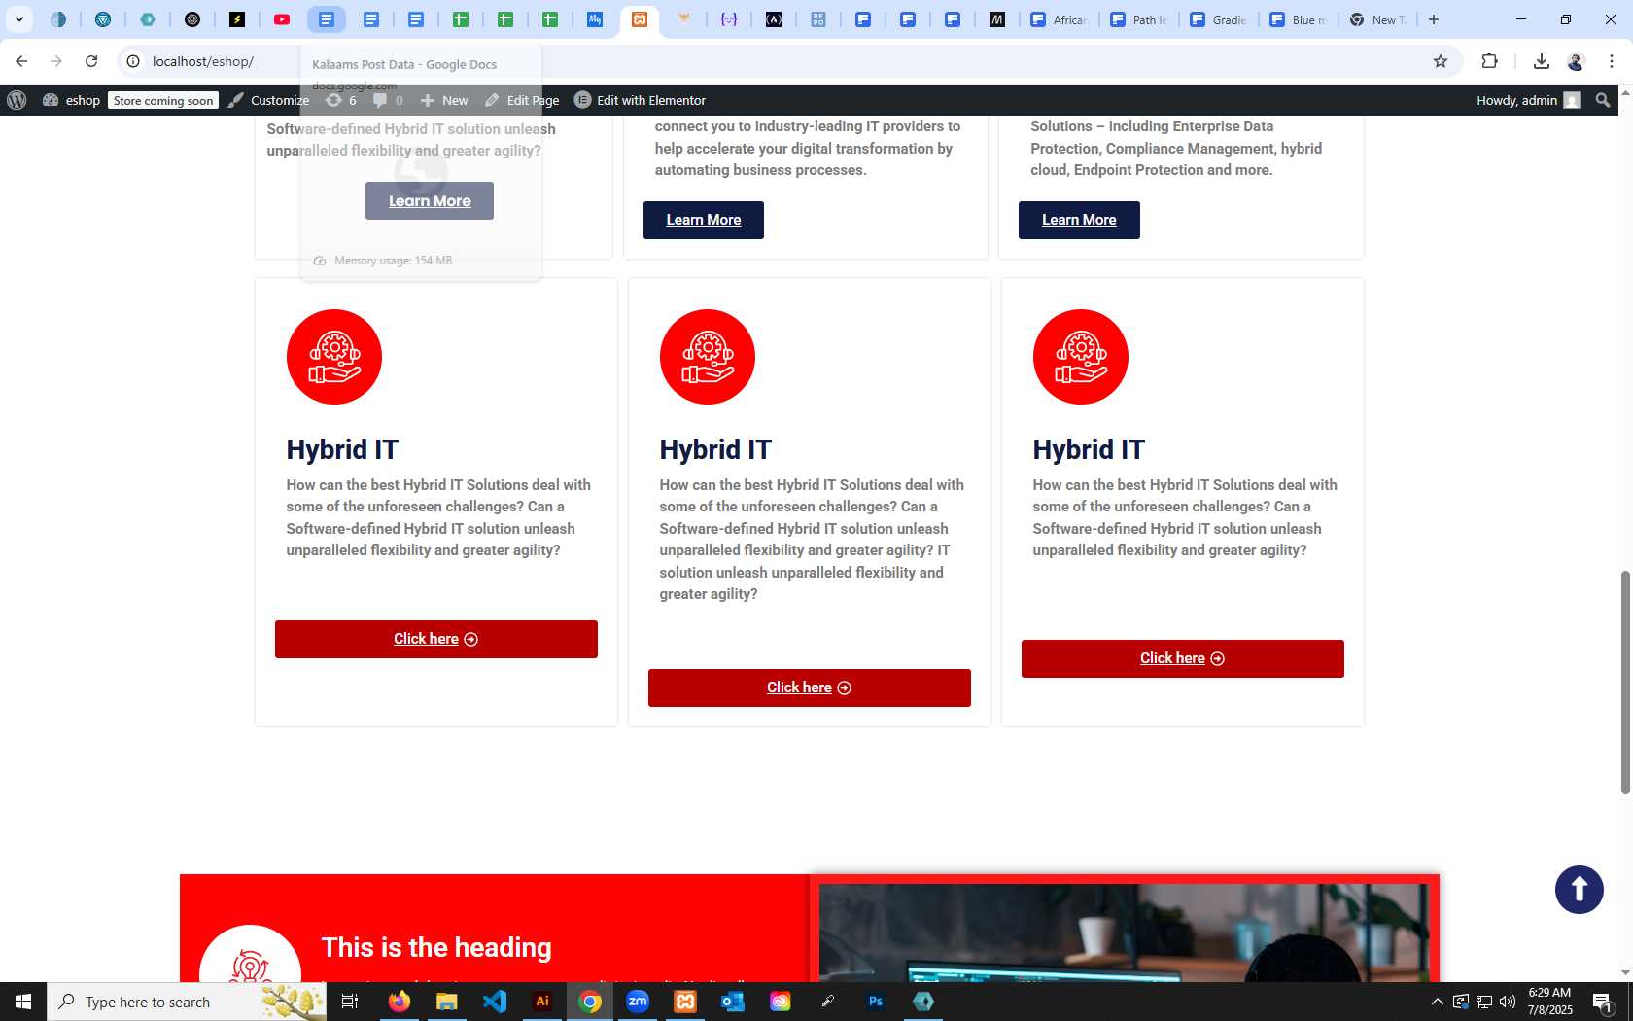Viewport: 1633px width, 1021px height.
Task: Open the eshop site dashboard link
Action: coord(72,100)
